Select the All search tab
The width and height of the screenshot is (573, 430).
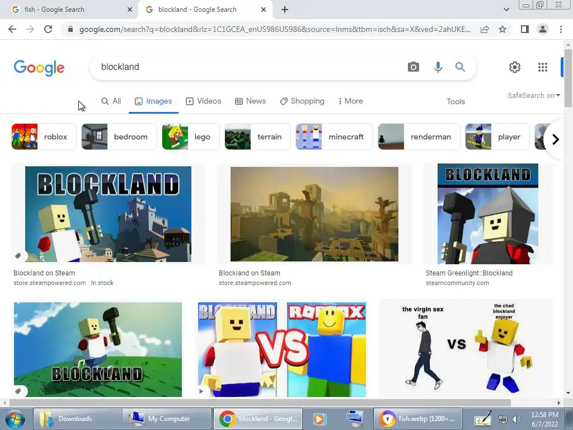coord(111,101)
